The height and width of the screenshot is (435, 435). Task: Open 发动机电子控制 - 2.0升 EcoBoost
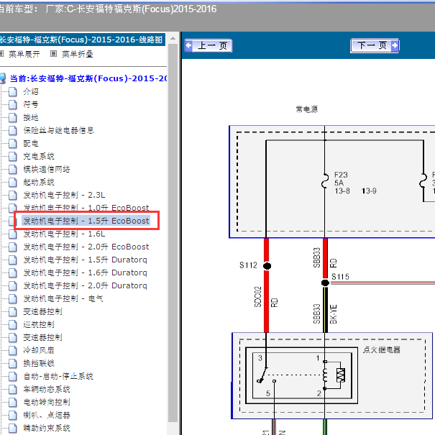click(86, 247)
